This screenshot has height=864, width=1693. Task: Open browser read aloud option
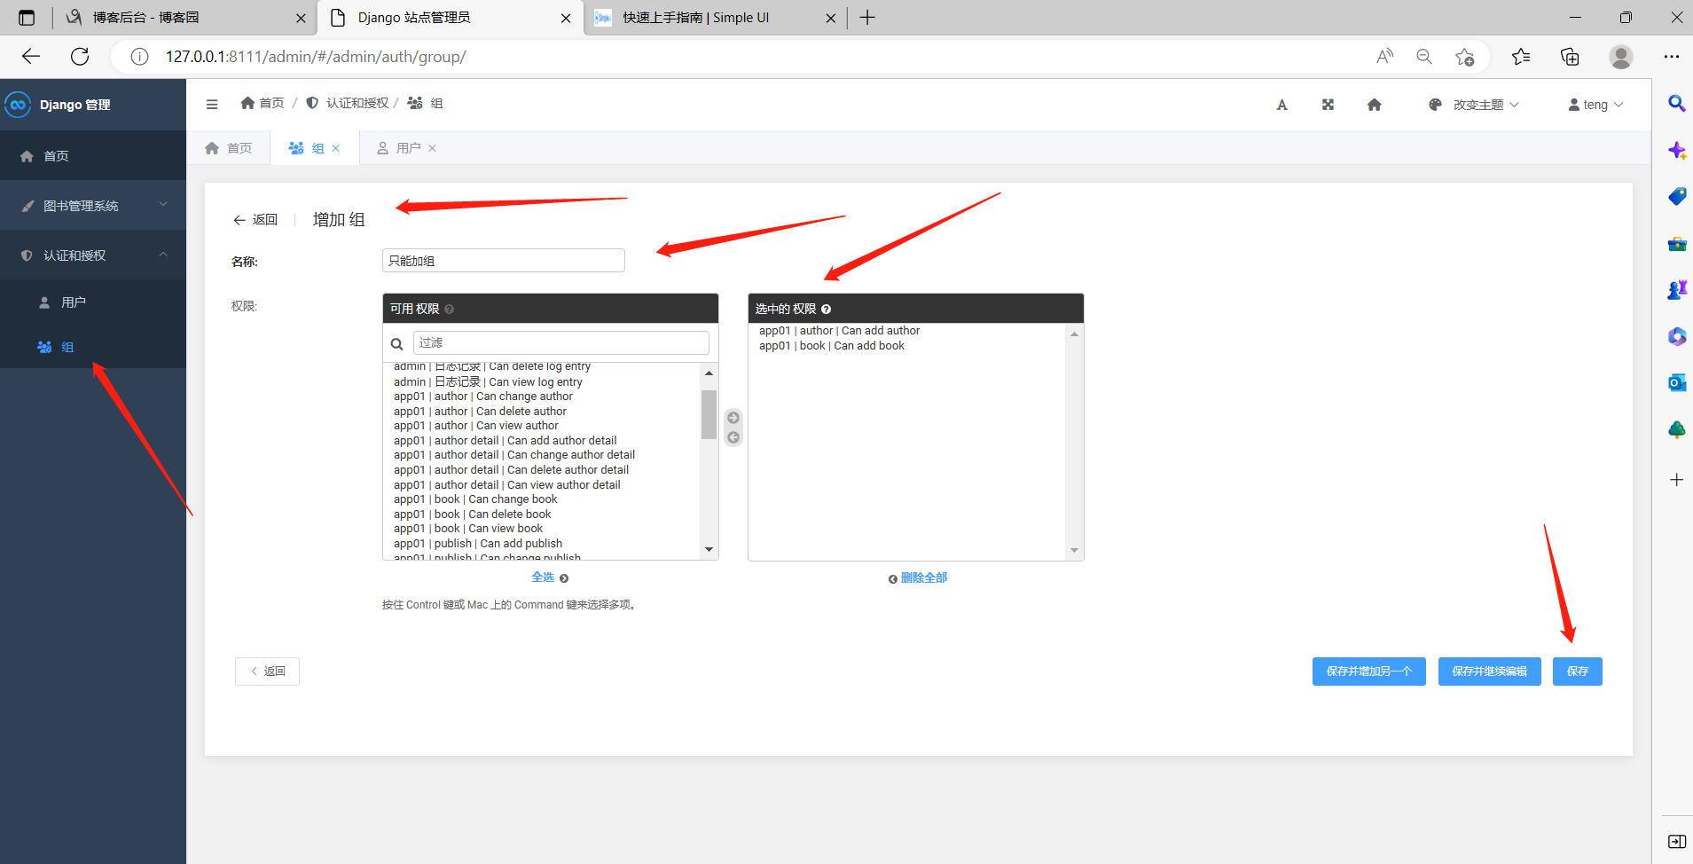click(1384, 57)
